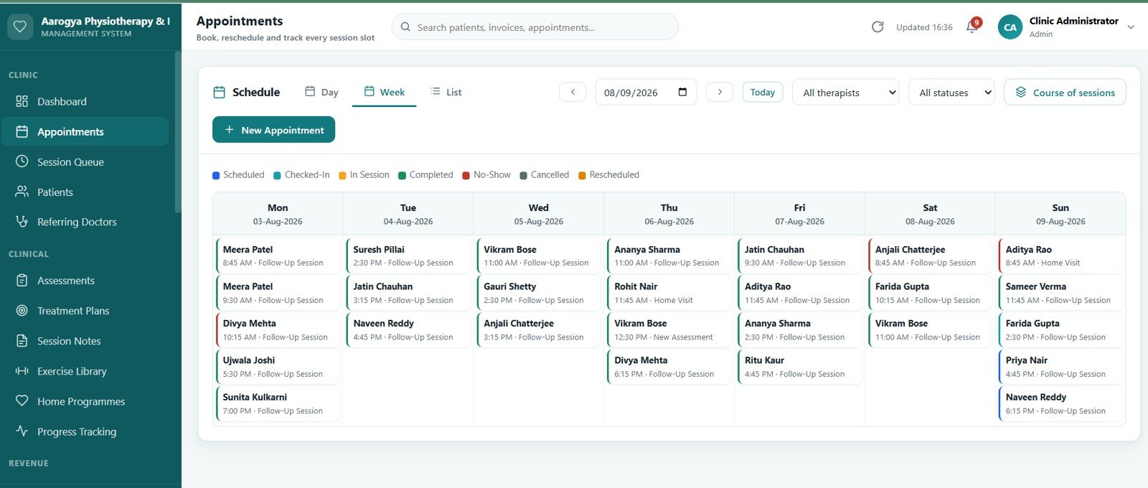1148x488 pixels.
Task: Open Priya Nair 4:45 PM appointment
Action: coord(1060,367)
